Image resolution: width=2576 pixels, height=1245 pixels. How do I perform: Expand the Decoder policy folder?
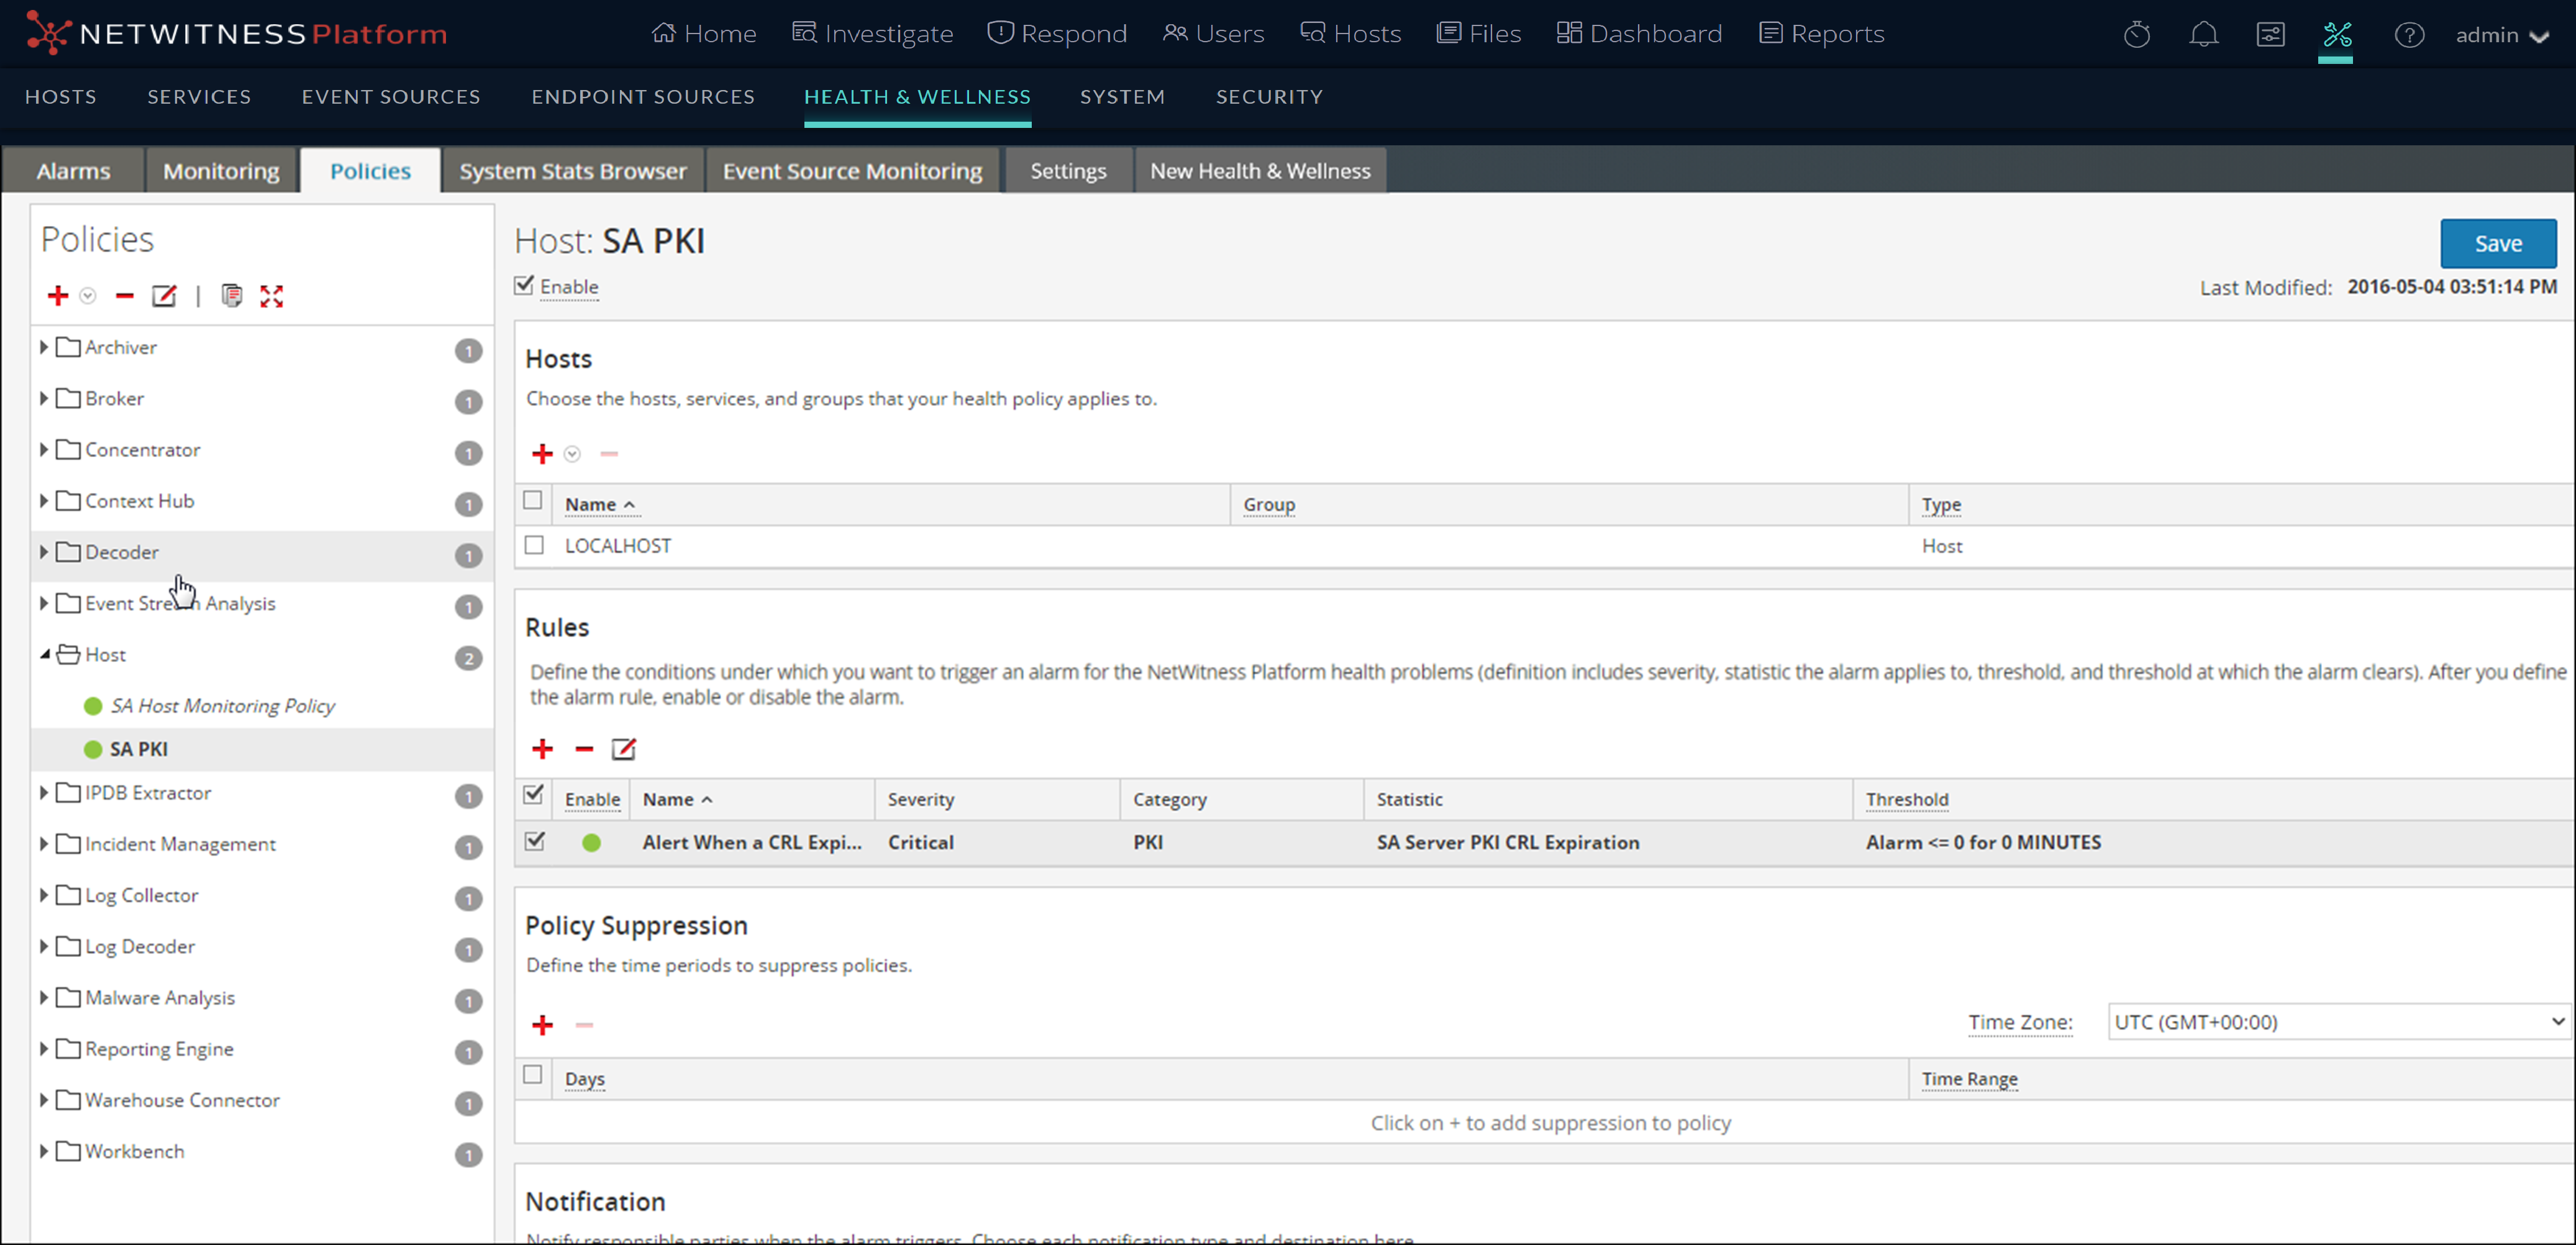(44, 552)
